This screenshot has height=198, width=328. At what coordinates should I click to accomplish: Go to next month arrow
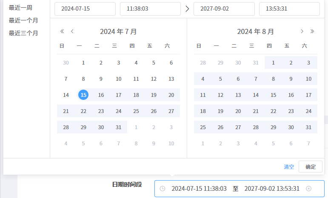pyautogui.click(x=302, y=31)
